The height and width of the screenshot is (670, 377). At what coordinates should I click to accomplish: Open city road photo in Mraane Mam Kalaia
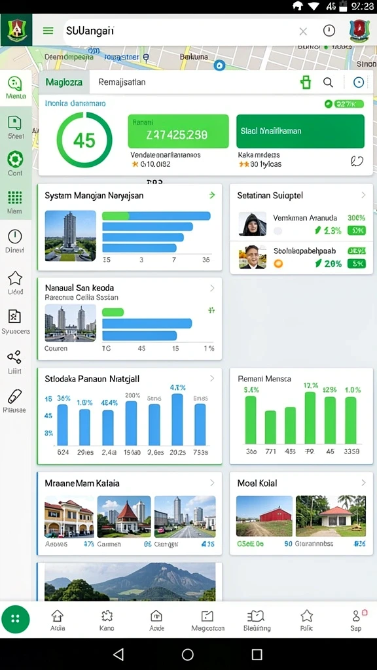185,517
